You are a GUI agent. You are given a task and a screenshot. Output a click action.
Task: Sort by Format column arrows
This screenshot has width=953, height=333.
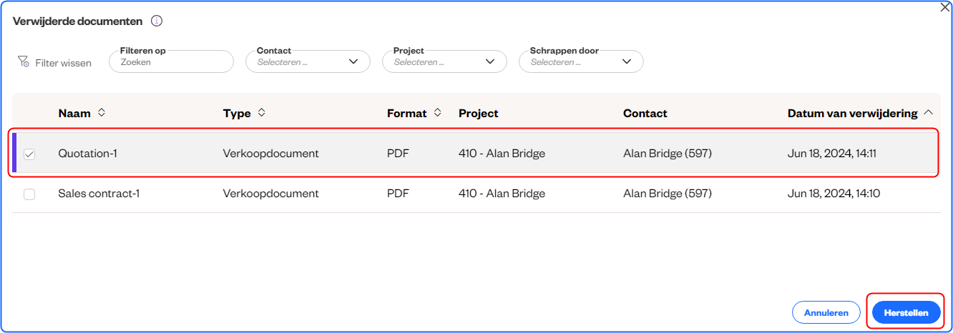click(x=438, y=113)
